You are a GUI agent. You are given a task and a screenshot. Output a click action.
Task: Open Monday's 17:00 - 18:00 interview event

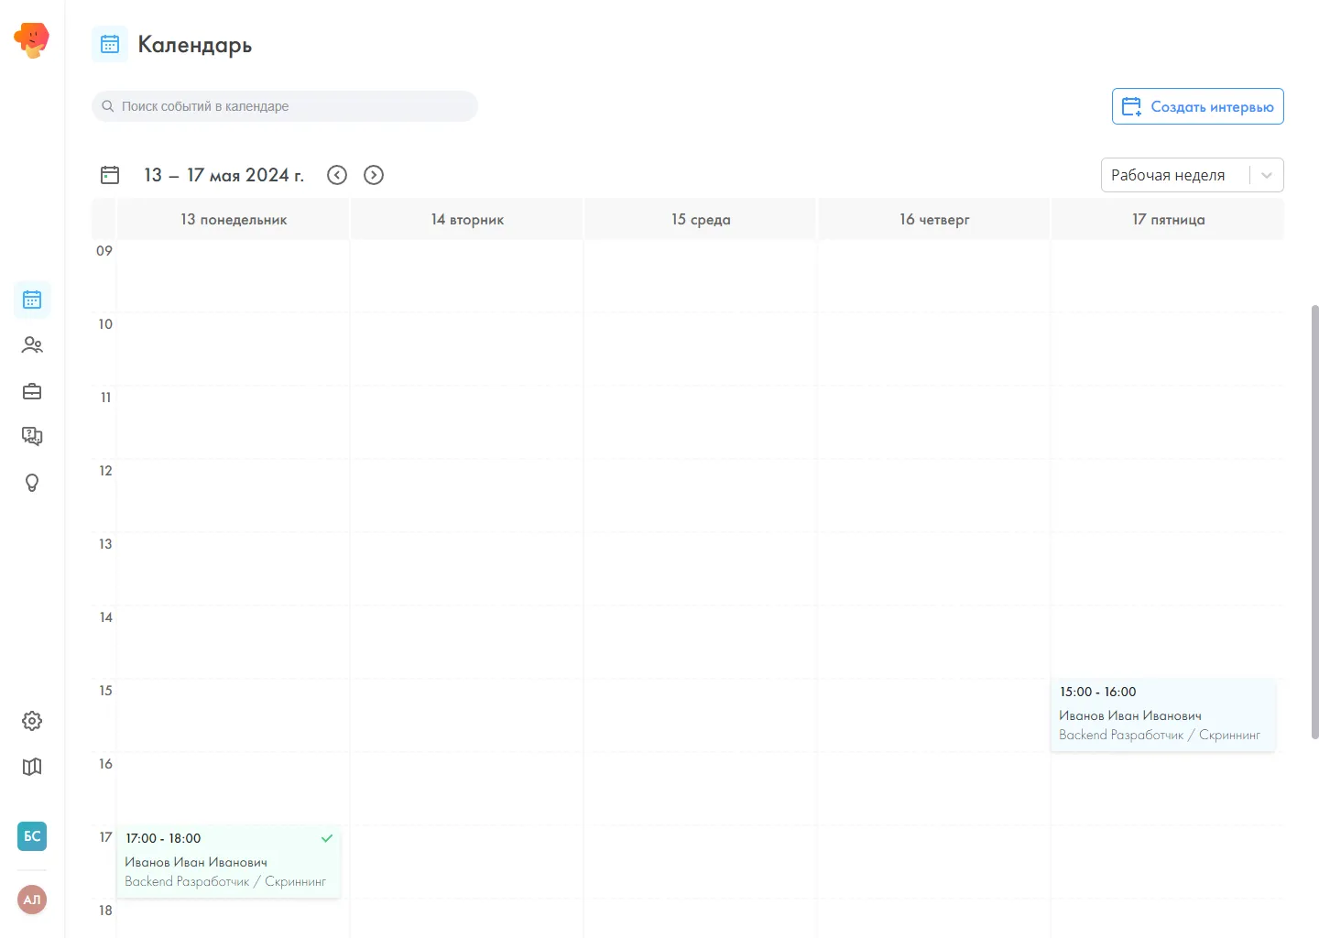pos(229,862)
